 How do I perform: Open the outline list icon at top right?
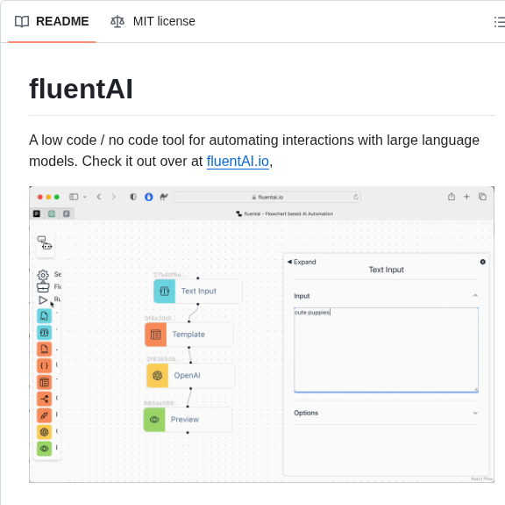pyautogui.click(x=500, y=22)
